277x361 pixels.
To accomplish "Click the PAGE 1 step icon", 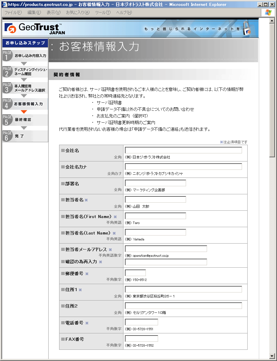I will tap(7, 56).
